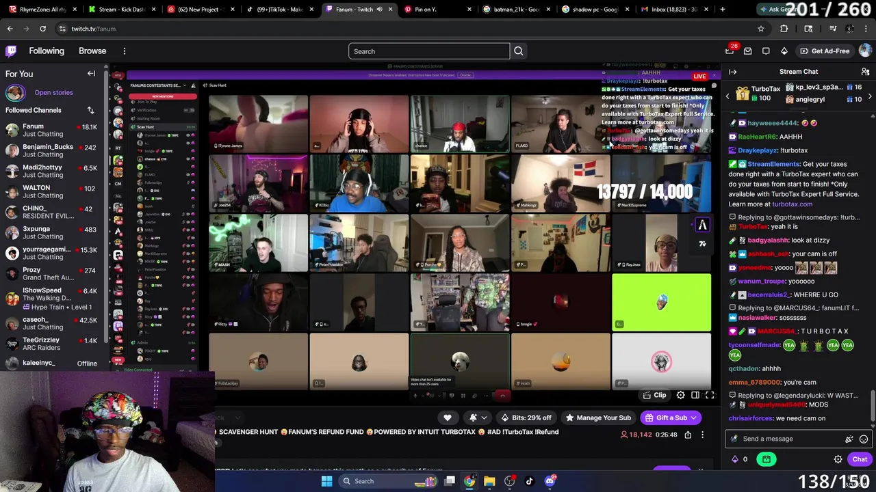Collapse the Stream Chat panel
The image size is (876, 492).
[x=733, y=72]
